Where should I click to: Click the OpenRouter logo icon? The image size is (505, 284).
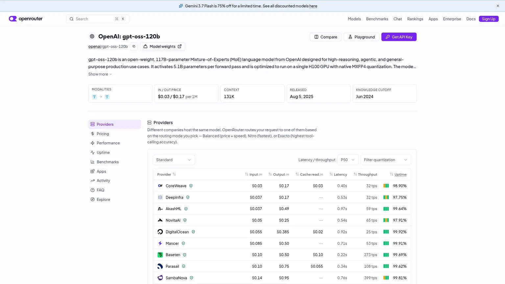[x=13, y=19]
